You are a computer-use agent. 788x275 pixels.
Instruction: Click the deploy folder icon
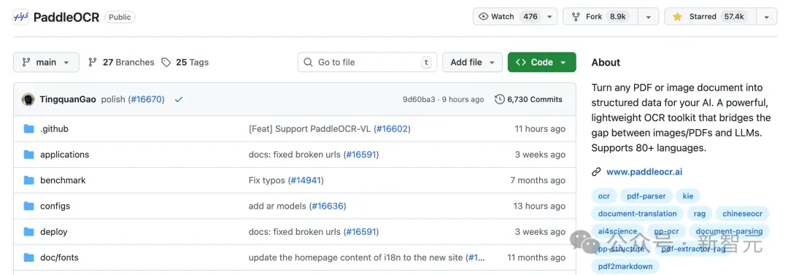click(28, 232)
